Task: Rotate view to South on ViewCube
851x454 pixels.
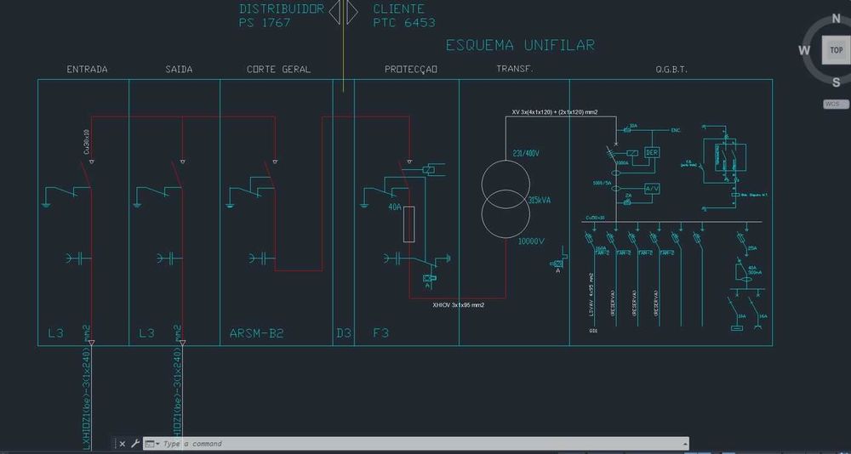Action: point(837,82)
